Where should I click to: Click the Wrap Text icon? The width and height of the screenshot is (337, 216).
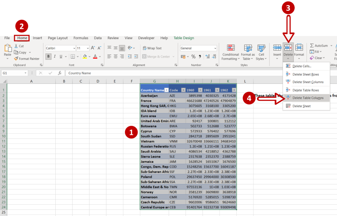tap(145, 48)
